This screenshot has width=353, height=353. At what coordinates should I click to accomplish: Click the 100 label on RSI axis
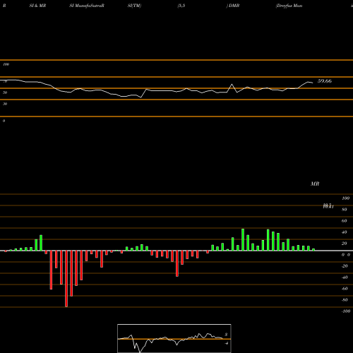(x=6, y=64)
